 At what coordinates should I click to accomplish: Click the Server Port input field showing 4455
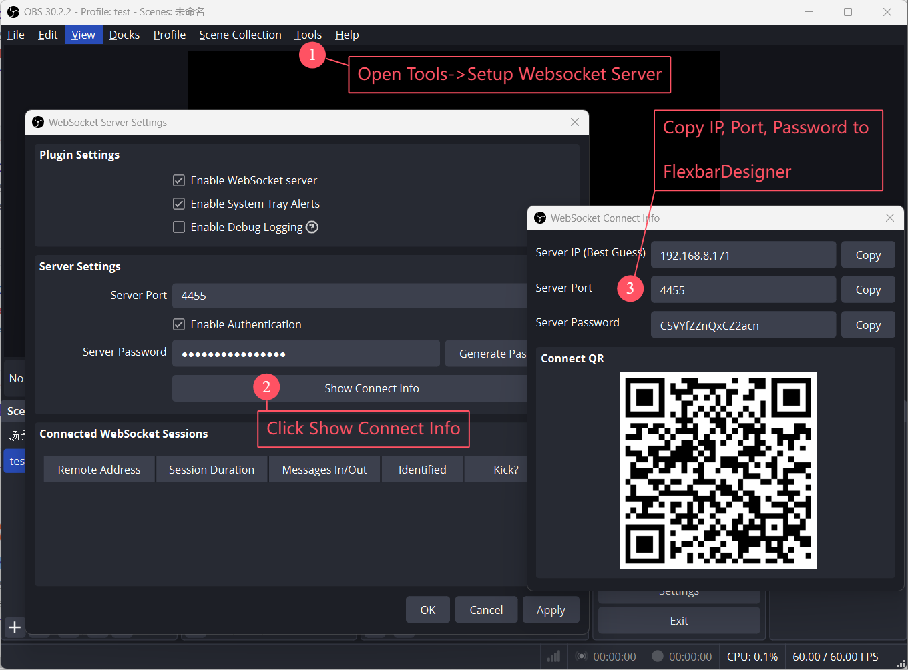[x=350, y=296]
